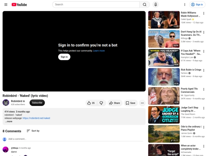Viewport: 208px width, 156px height.
Task: Open James Quinn channel name
Action: [x=187, y=133]
